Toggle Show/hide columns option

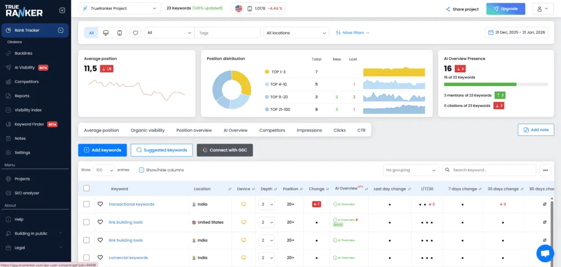[x=162, y=170]
